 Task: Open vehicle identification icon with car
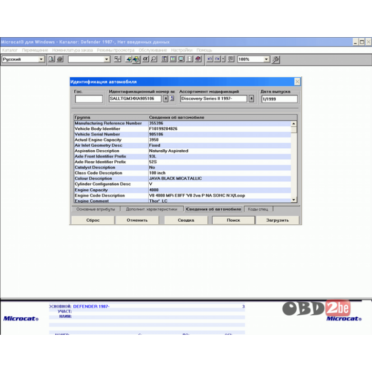(x=128, y=59)
